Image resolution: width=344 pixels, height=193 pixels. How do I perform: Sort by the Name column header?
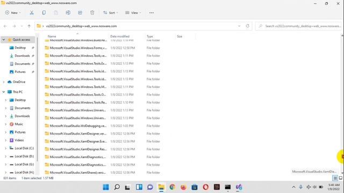pyautogui.click(x=52, y=36)
